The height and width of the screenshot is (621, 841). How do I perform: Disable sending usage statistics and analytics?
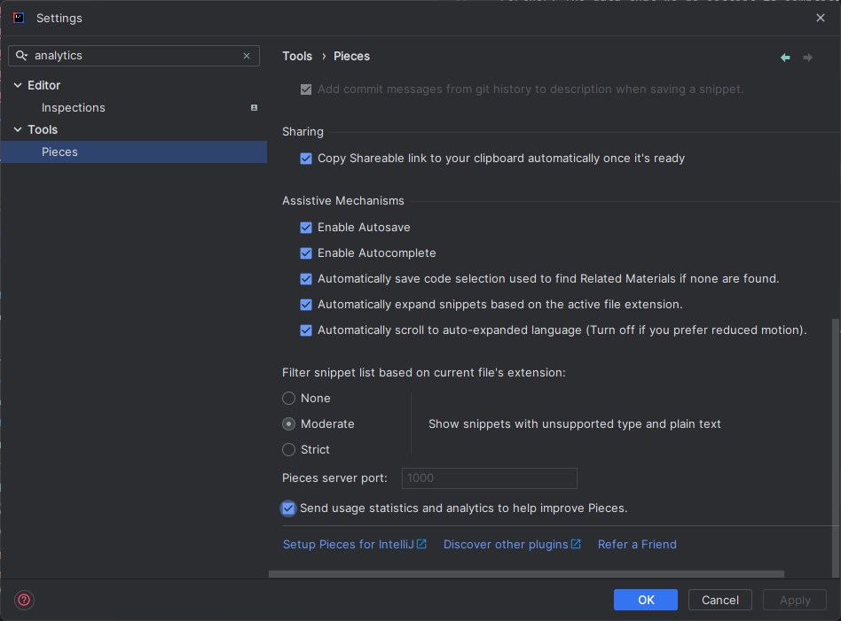pos(288,508)
